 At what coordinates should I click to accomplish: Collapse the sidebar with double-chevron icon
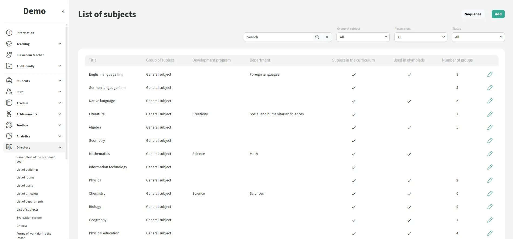tap(63, 11)
